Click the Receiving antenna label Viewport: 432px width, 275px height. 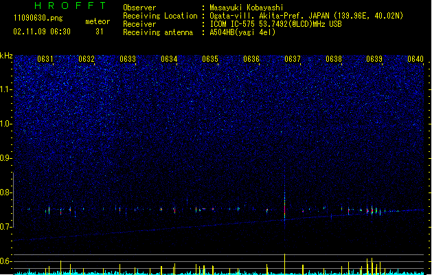(x=158, y=32)
